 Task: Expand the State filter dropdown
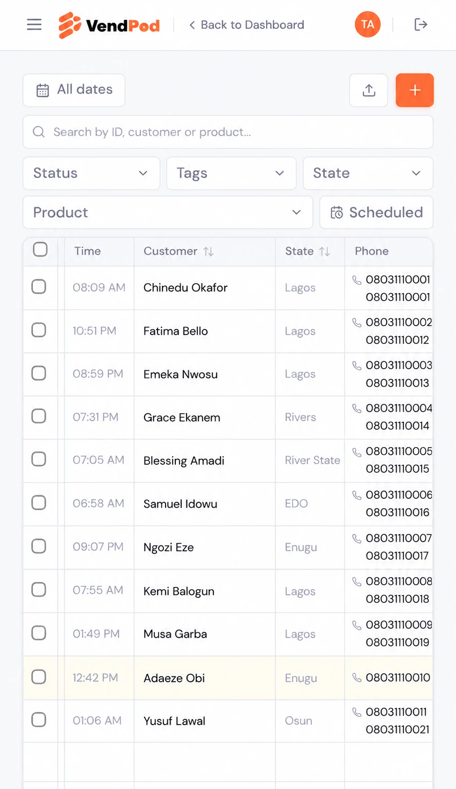[368, 173]
